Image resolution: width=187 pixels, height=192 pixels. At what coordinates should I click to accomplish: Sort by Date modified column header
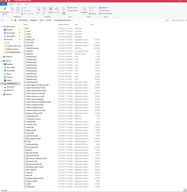(64, 25)
